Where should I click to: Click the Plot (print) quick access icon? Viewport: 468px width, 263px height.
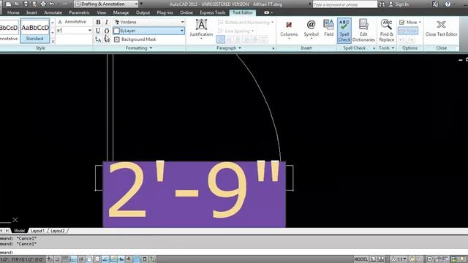[x=43, y=4]
